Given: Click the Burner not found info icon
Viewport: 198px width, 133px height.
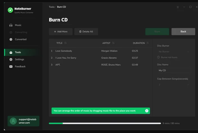Looking at the screenshot, I should pyautogui.click(x=158, y=57).
